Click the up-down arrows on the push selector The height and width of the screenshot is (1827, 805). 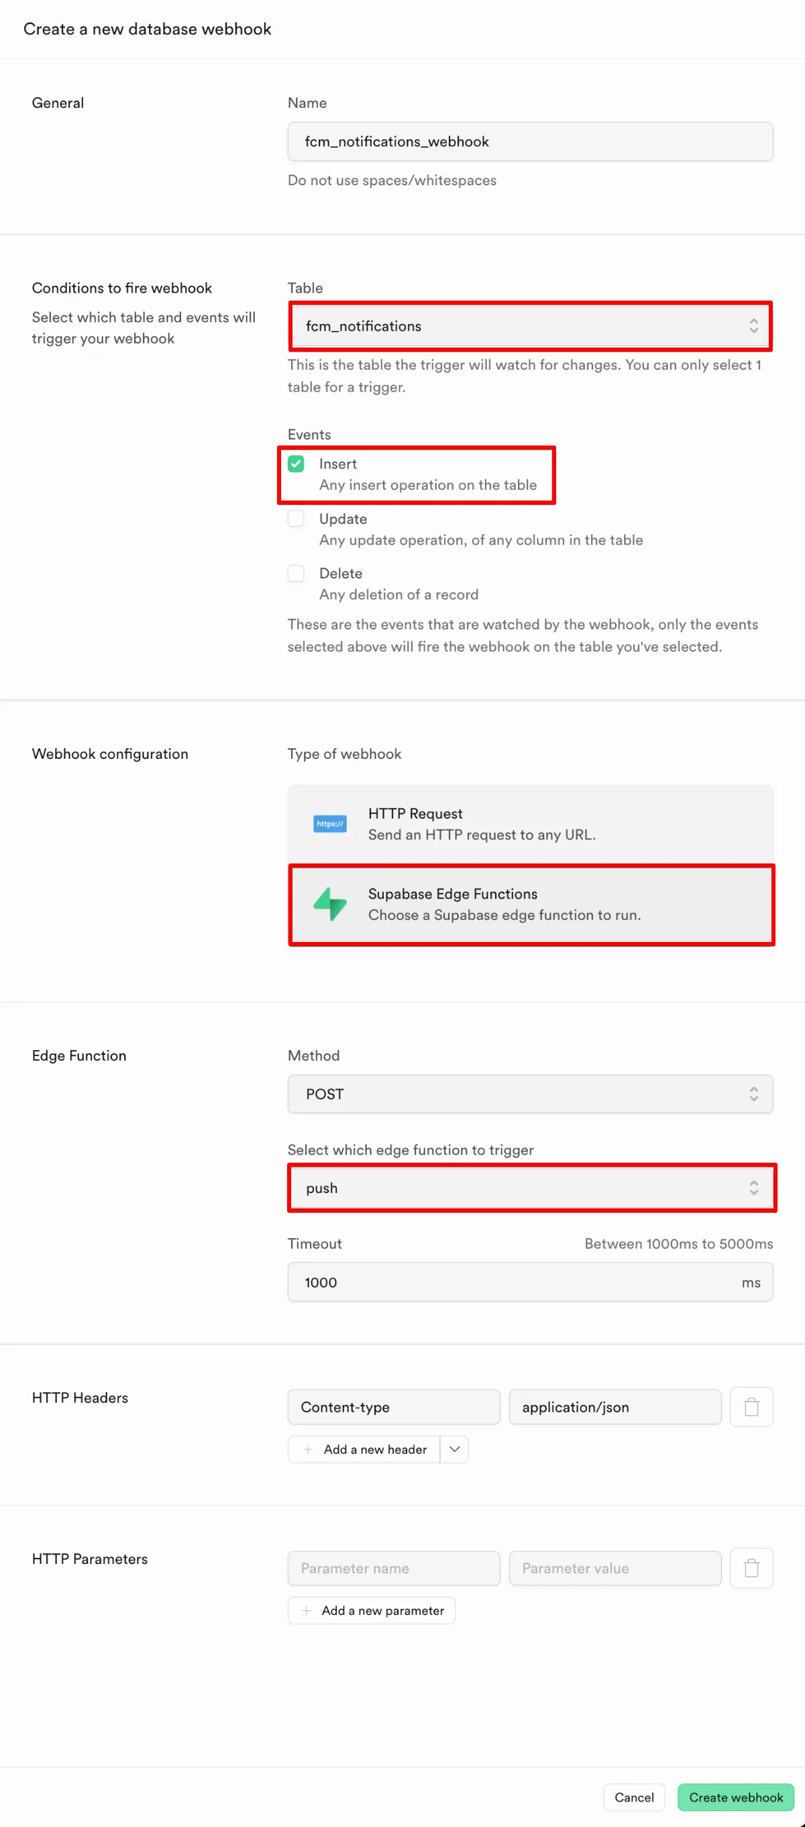(x=753, y=1188)
